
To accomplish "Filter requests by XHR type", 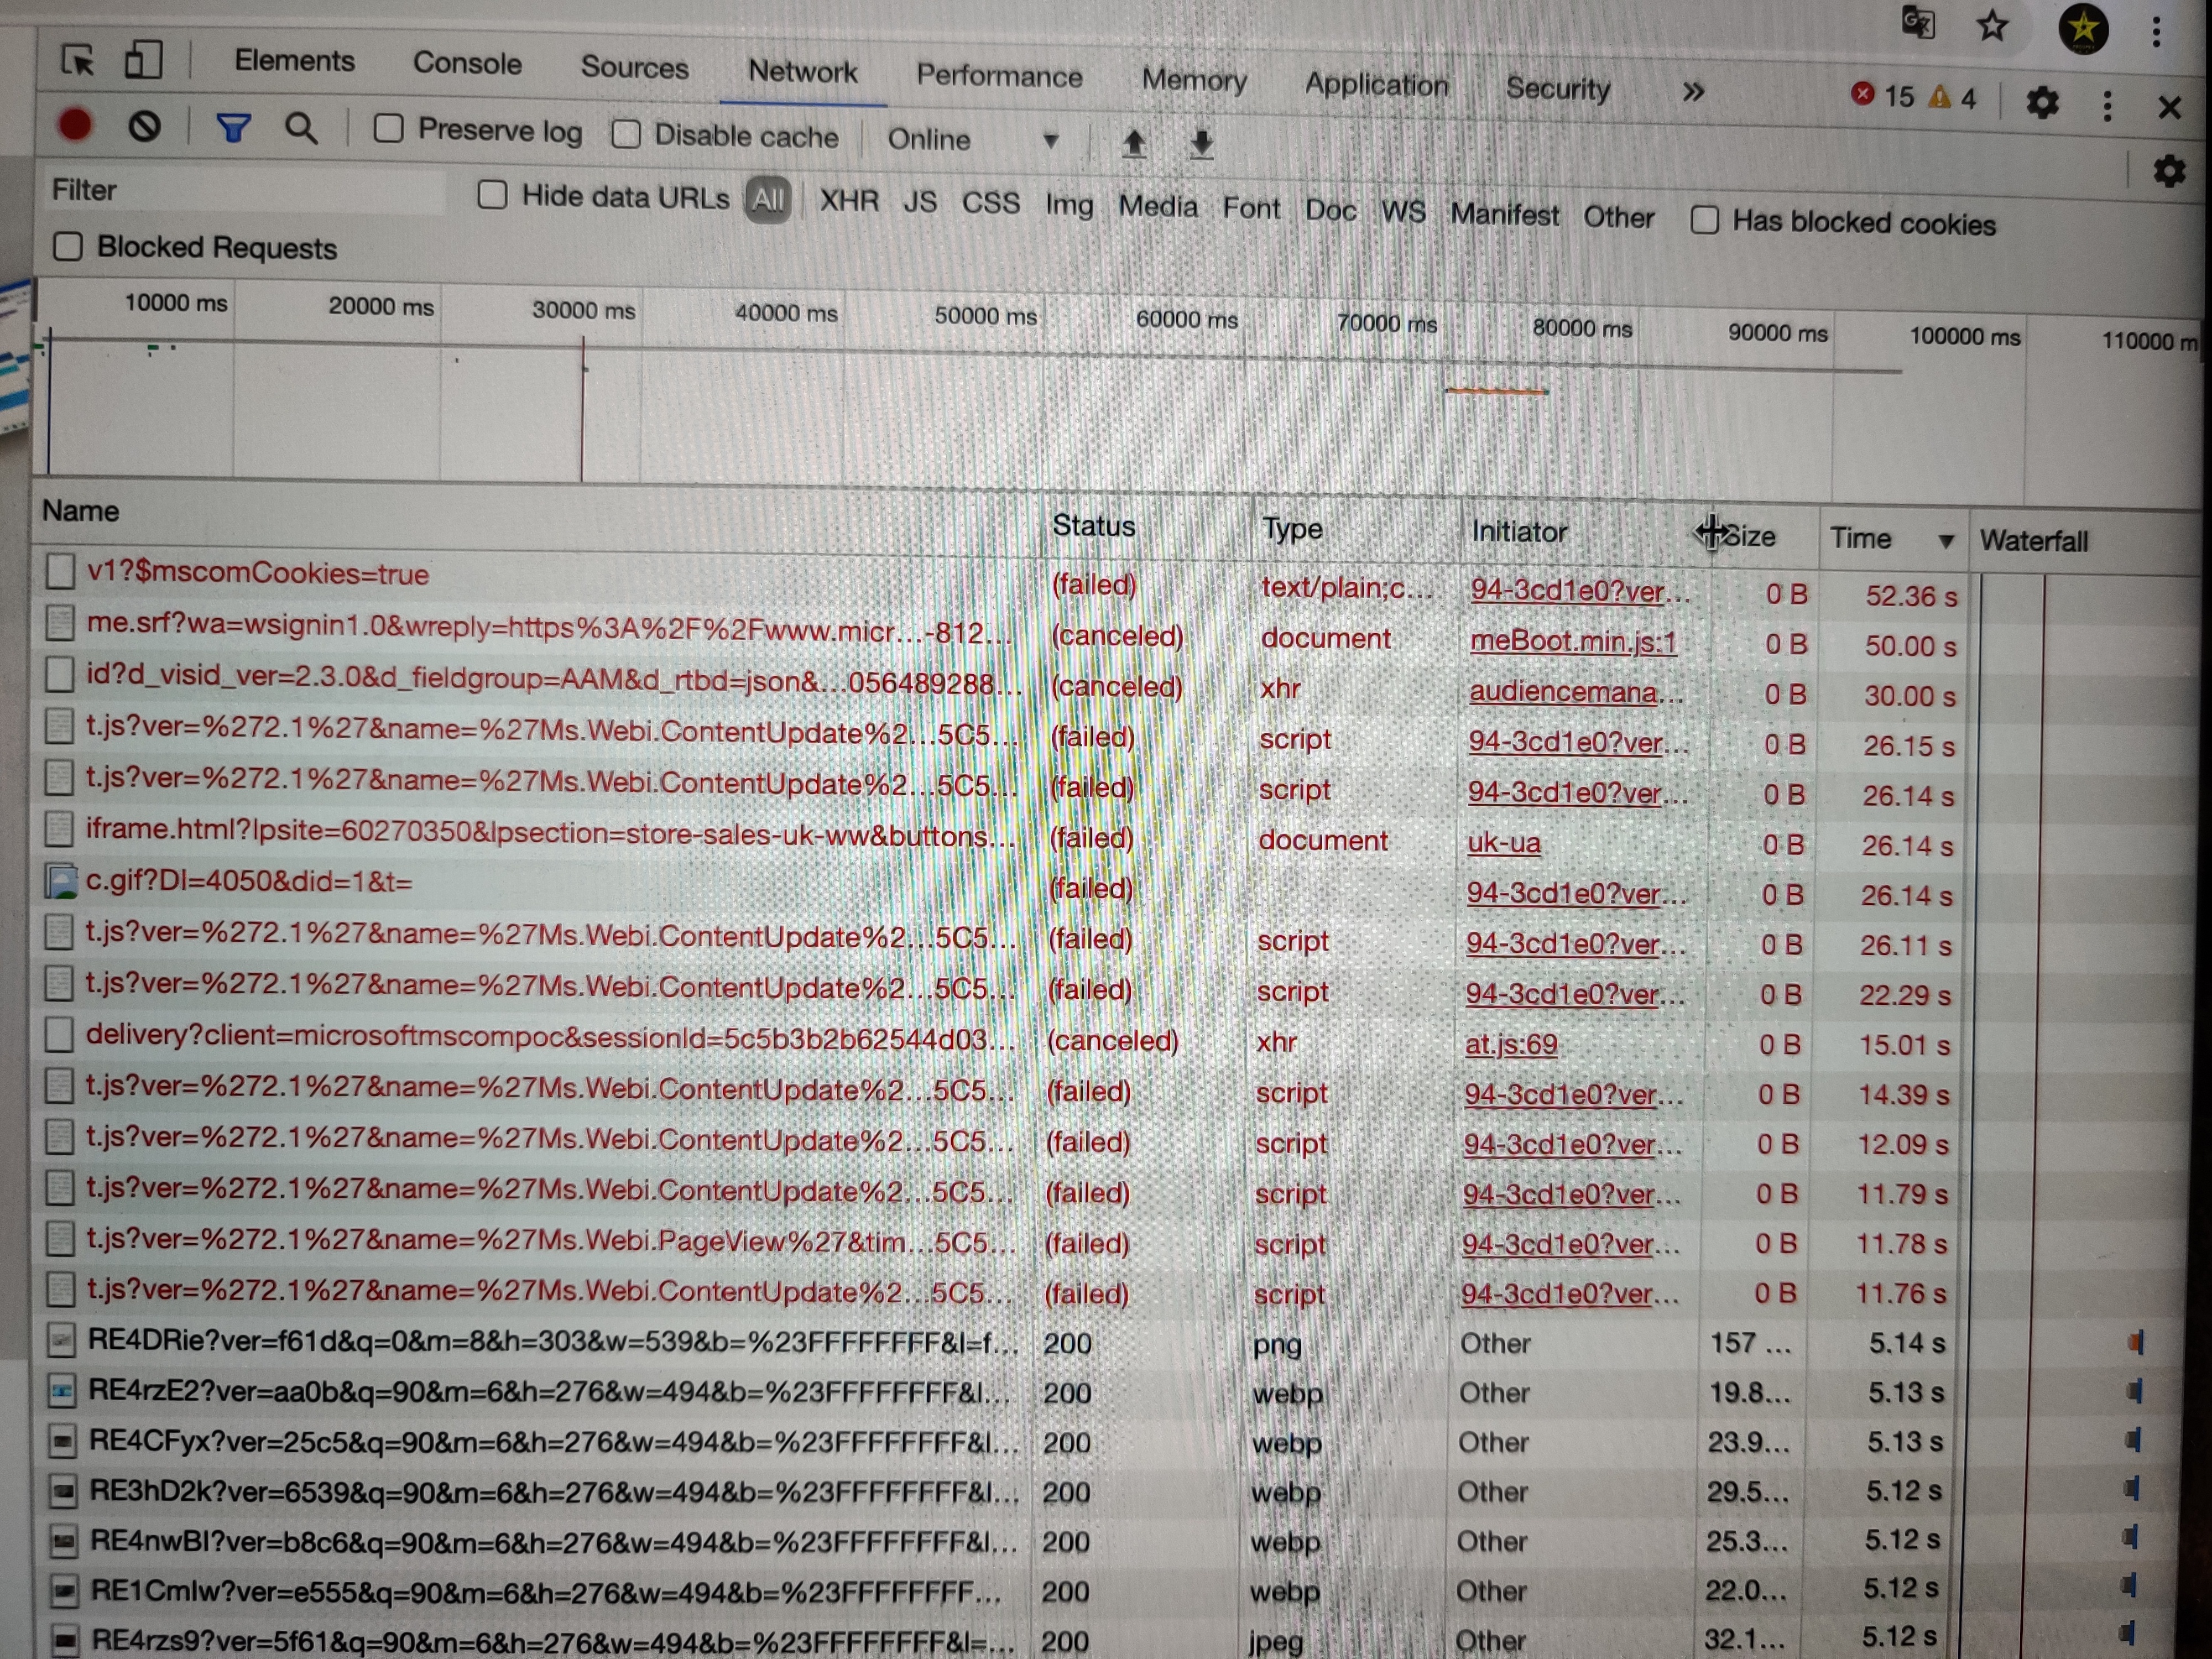I will click(x=849, y=201).
